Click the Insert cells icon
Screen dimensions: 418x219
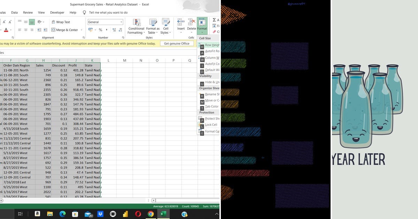pyautogui.click(x=181, y=22)
